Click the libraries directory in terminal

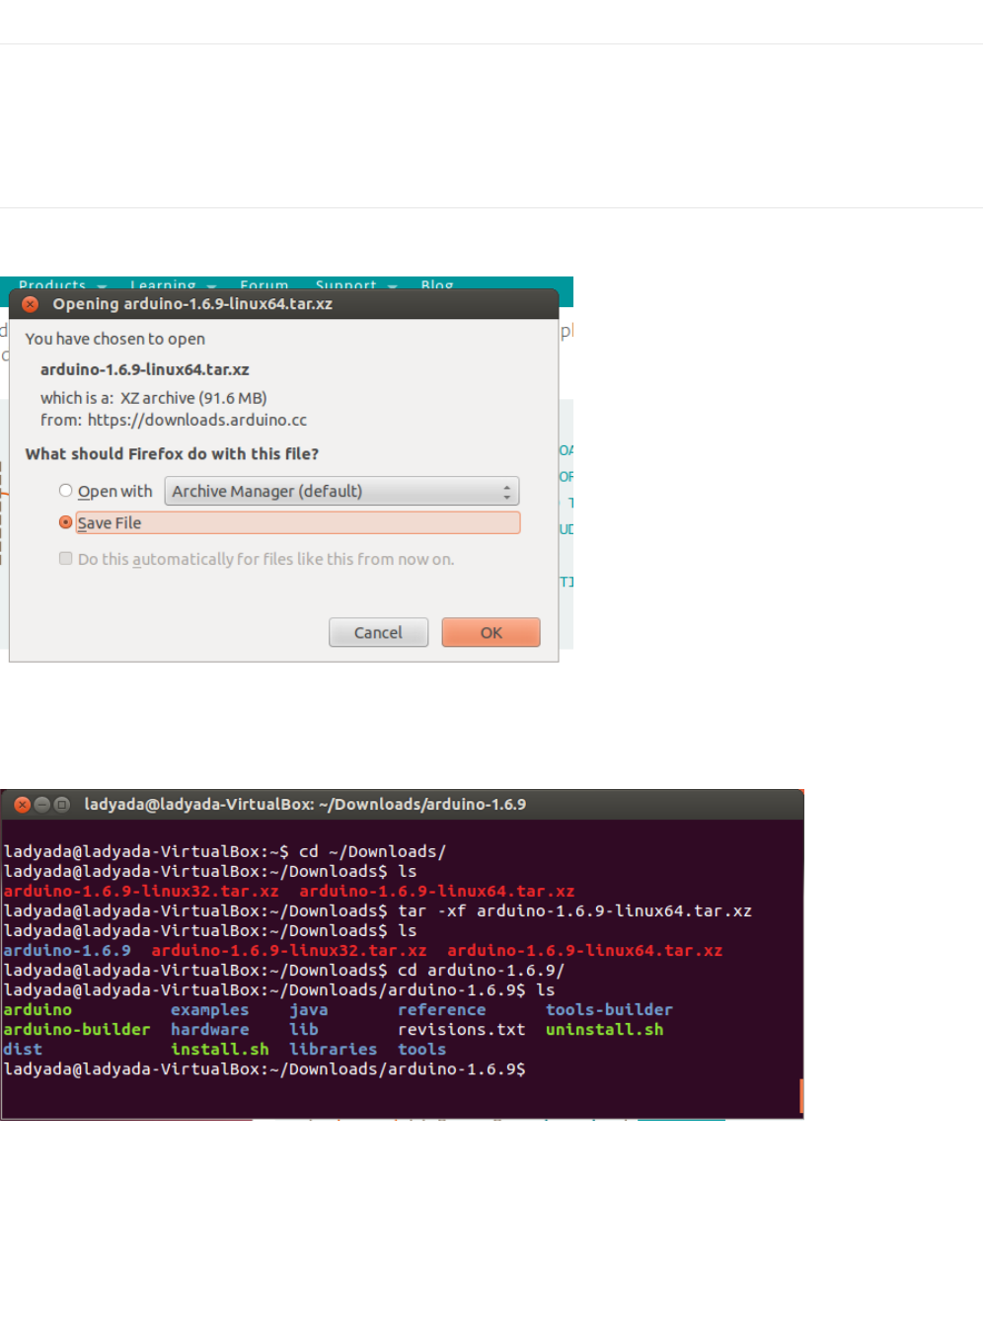(334, 1050)
